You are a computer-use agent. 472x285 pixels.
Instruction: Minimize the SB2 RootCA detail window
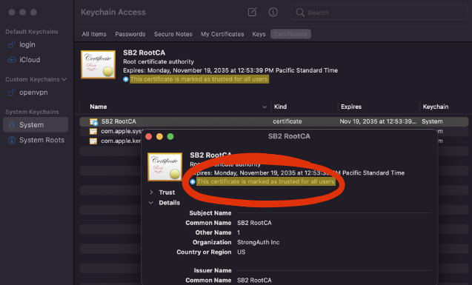(x=159, y=136)
